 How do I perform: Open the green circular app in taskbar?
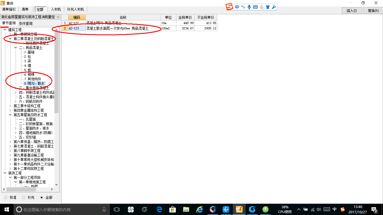[x=266, y=209]
